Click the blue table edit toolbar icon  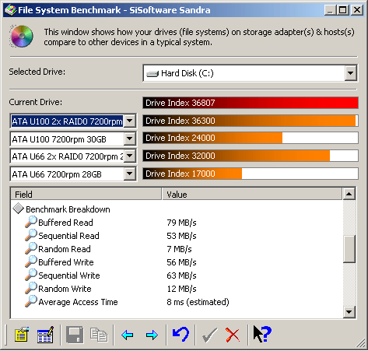tap(45, 335)
